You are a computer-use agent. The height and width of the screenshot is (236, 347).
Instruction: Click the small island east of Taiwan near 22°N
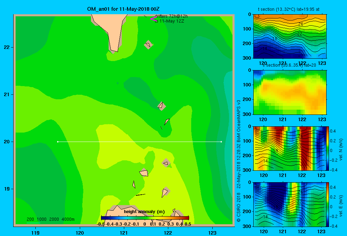(x=148, y=45)
